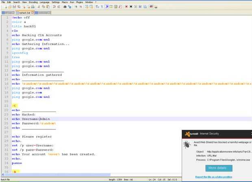Click the Open file toolbar icon
The height and width of the screenshot is (182, 252).
[x=10, y=7]
